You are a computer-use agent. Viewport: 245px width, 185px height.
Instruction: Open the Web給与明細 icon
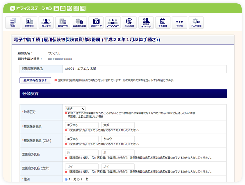[80, 23]
